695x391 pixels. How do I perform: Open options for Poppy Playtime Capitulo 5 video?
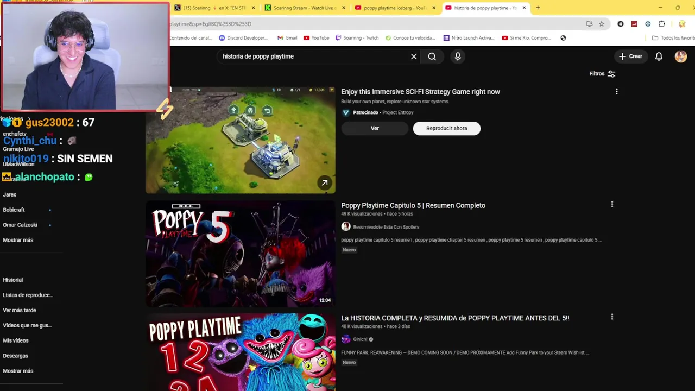pyautogui.click(x=612, y=204)
